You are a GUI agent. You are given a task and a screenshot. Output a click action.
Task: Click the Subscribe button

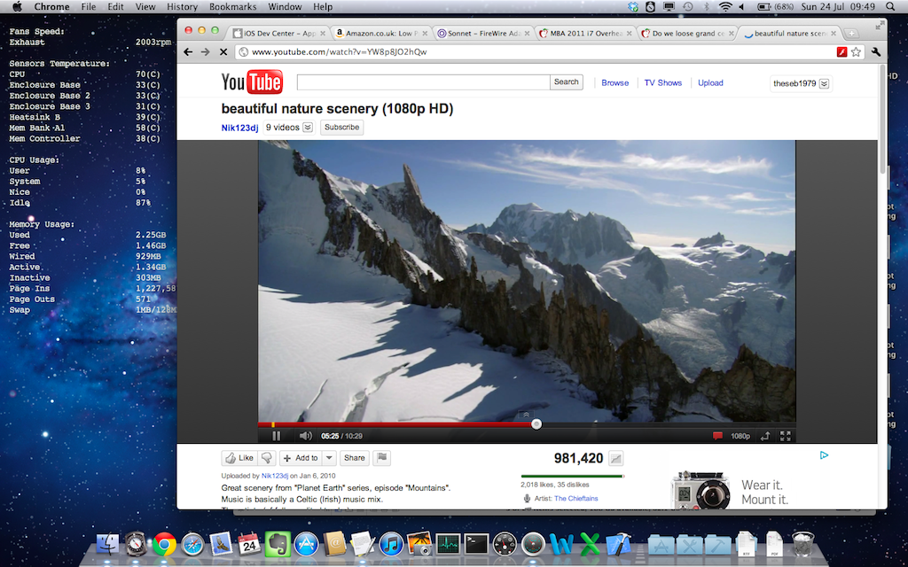(x=341, y=128)
